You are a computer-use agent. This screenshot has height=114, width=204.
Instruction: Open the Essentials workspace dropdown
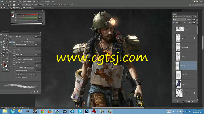pos(196,5)
